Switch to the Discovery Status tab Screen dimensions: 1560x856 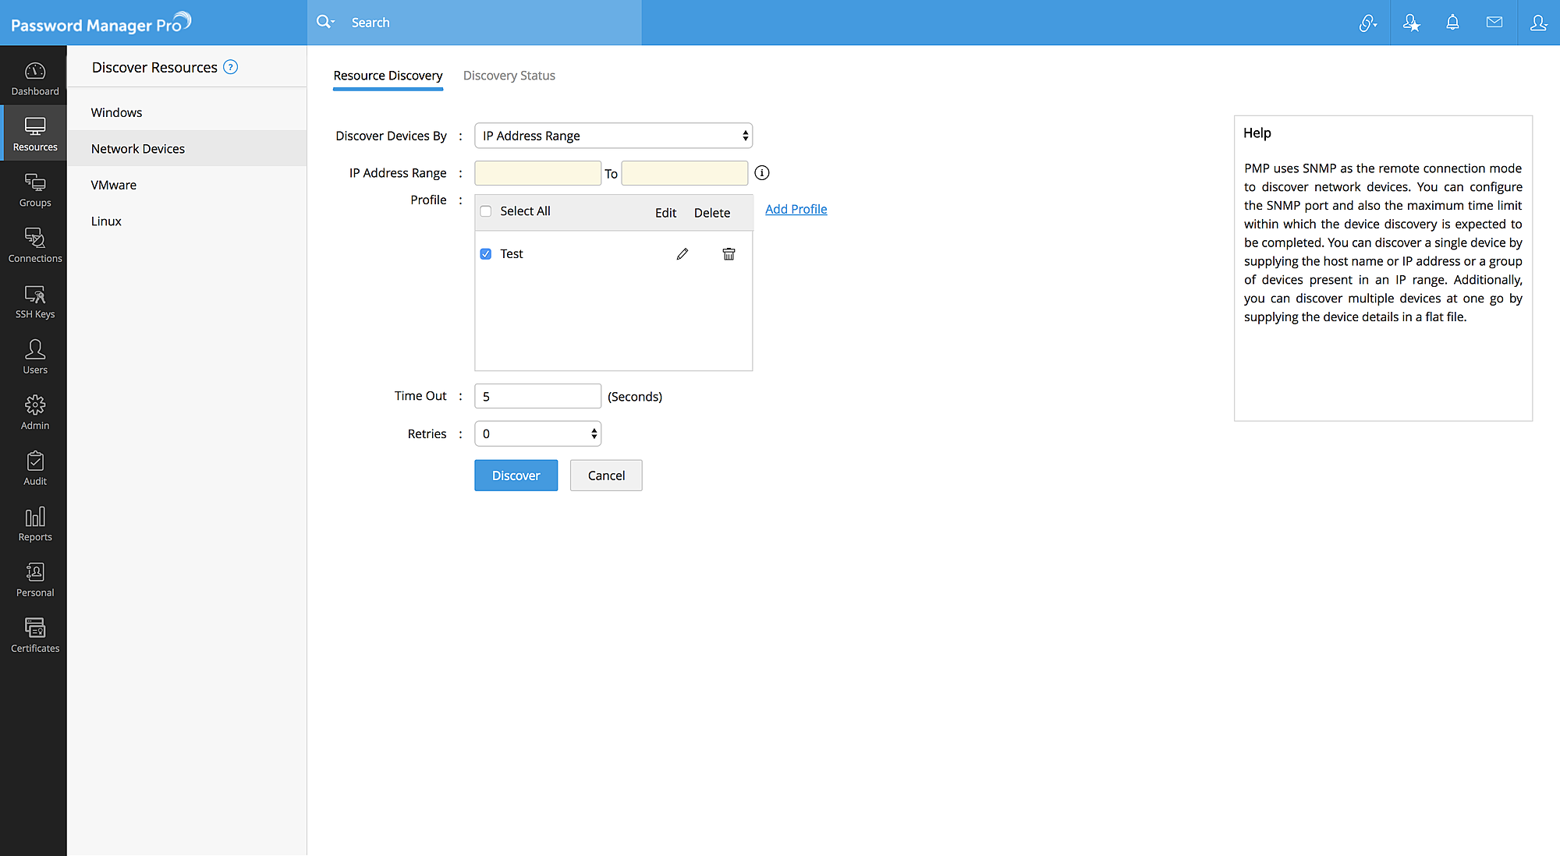(509, 75)
